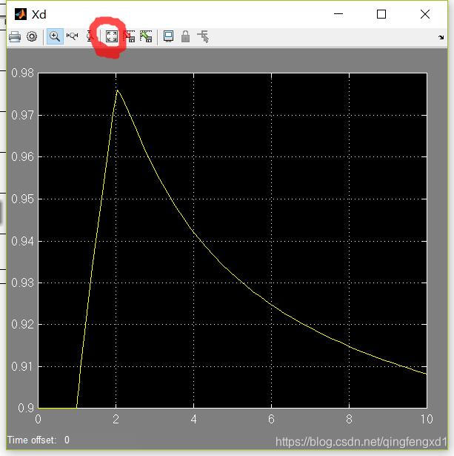The width and height of the screenshot is (454, 456).
Task: Minimize the Xd scope window
Action: coord(338,13)
